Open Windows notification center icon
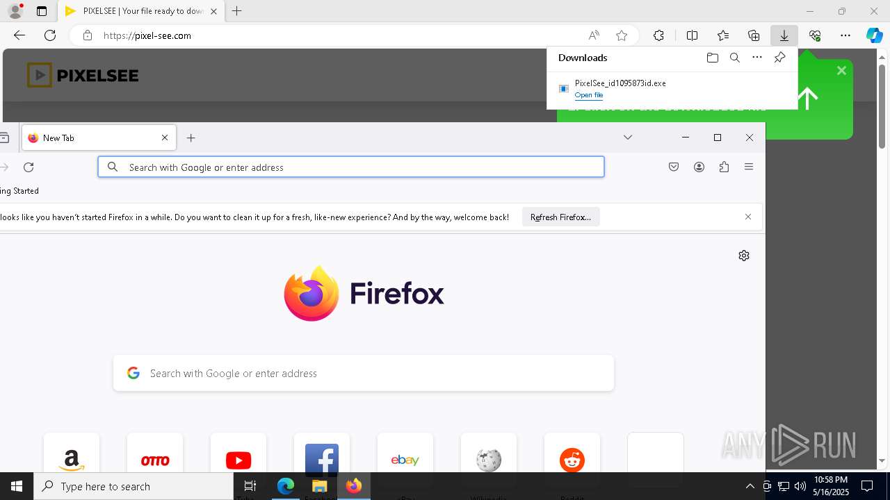 (x=867, y=486)
